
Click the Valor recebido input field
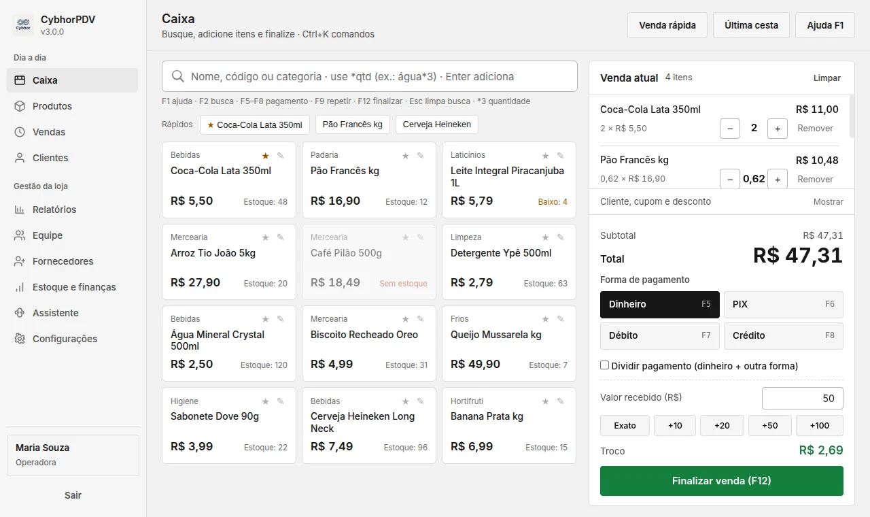803,398
